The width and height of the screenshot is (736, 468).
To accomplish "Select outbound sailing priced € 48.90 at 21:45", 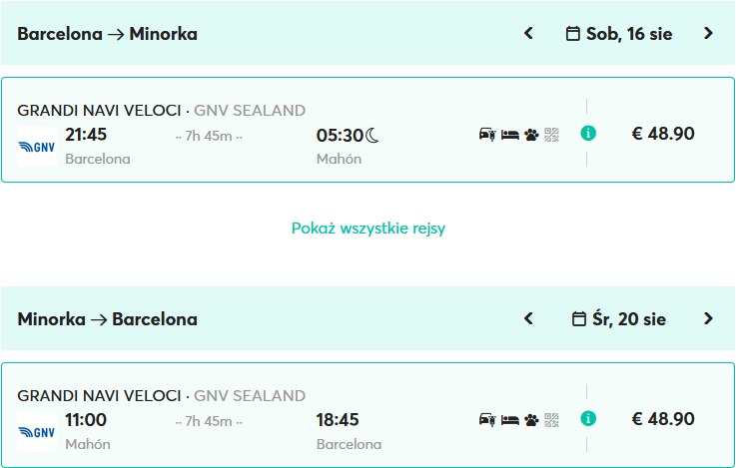I will (x=663, y=134).
